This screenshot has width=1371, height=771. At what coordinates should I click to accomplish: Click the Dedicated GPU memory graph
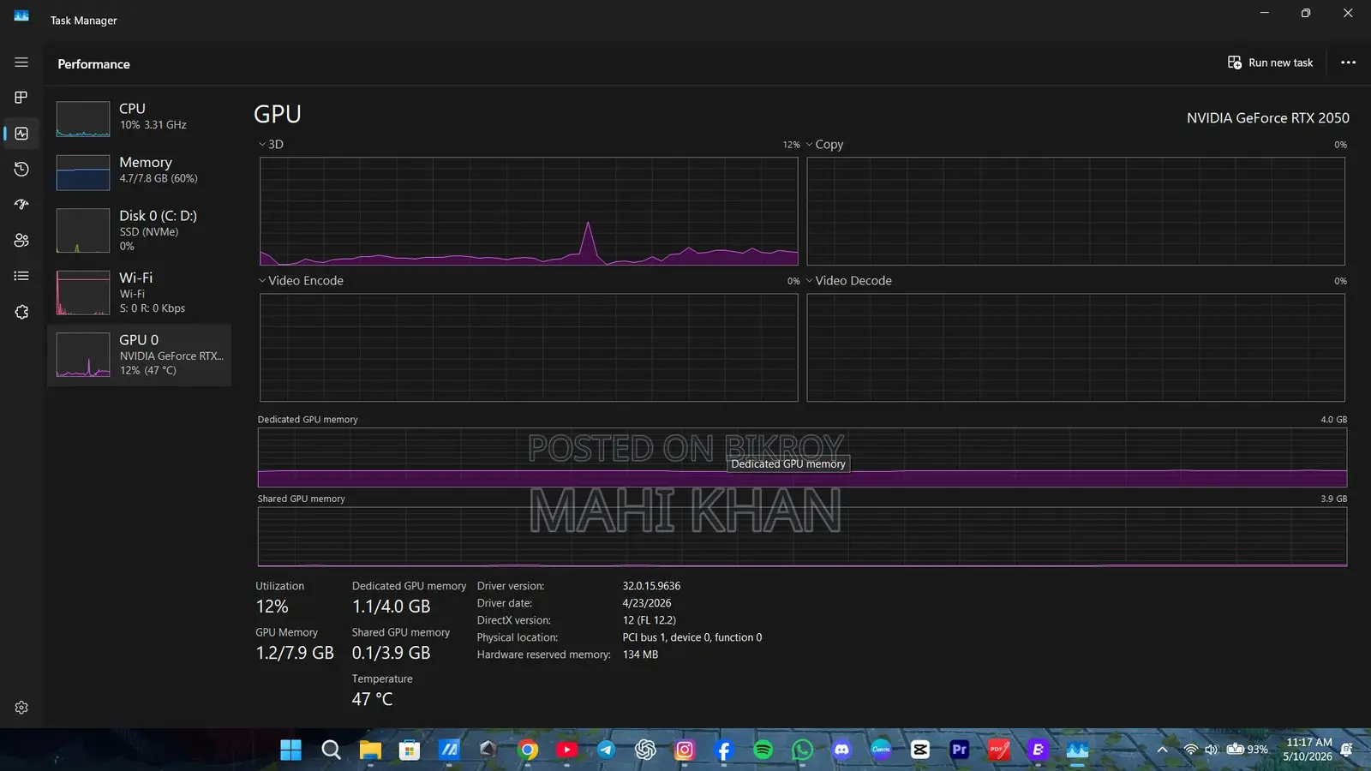(802, 457)
